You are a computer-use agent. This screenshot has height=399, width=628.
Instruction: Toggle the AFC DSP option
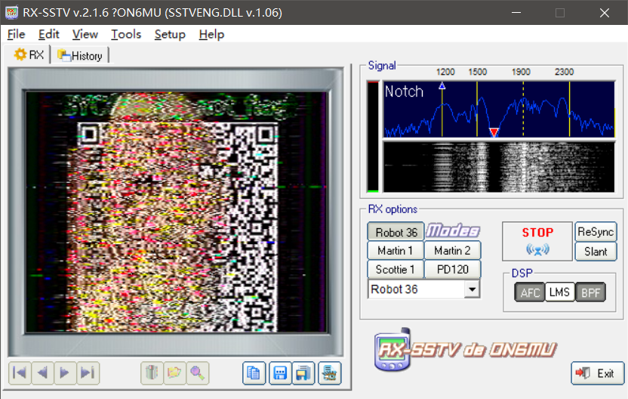[529, 292]
